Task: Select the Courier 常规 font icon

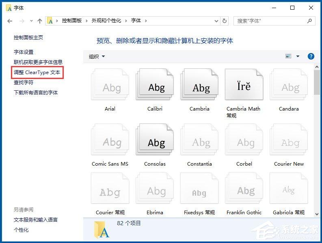Action: [x=110, y=188]
